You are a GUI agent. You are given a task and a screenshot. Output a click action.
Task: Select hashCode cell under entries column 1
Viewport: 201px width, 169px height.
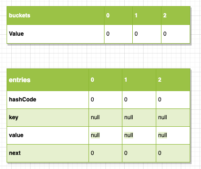point(139,100)
